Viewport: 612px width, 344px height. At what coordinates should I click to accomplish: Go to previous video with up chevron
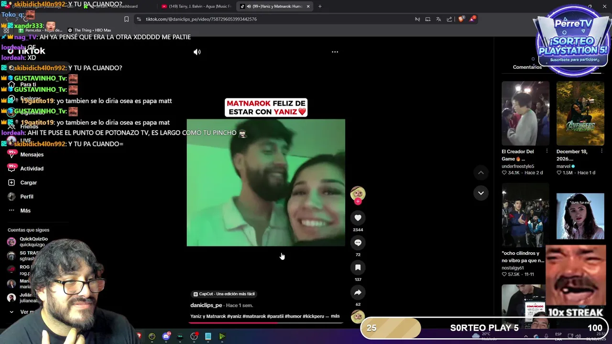[x=481, y=172]
